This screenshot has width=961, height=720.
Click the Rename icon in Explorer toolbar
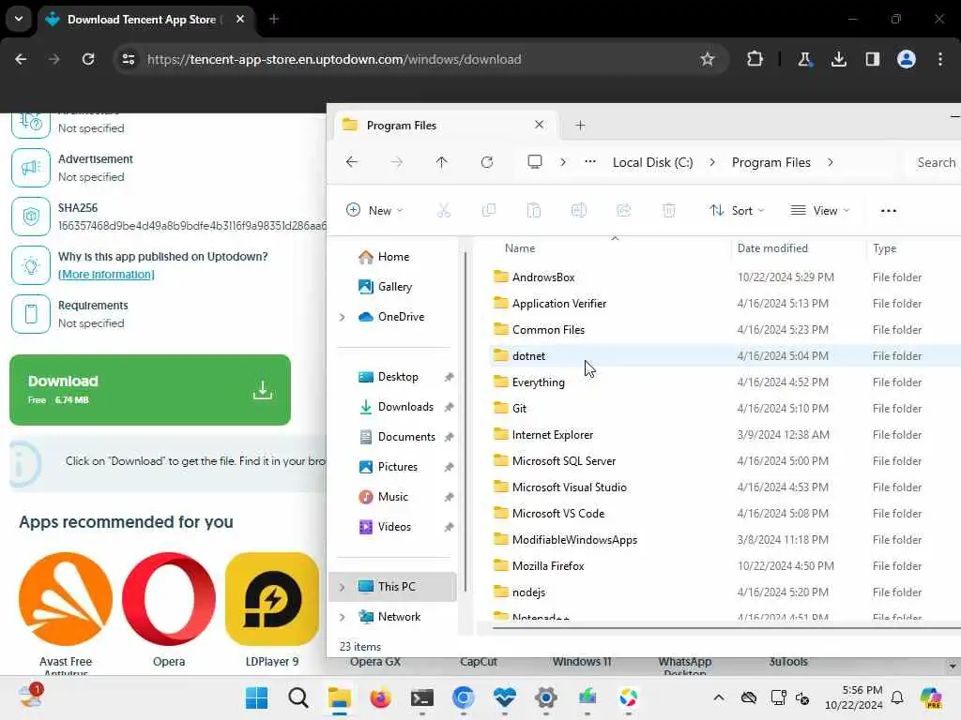[578, 211]
